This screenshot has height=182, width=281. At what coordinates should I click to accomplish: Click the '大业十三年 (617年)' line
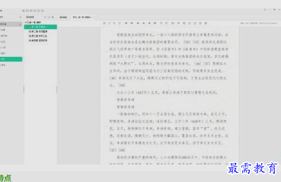pos(167,93)
